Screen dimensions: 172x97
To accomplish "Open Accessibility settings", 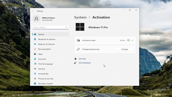I will (x=51, y=74).
